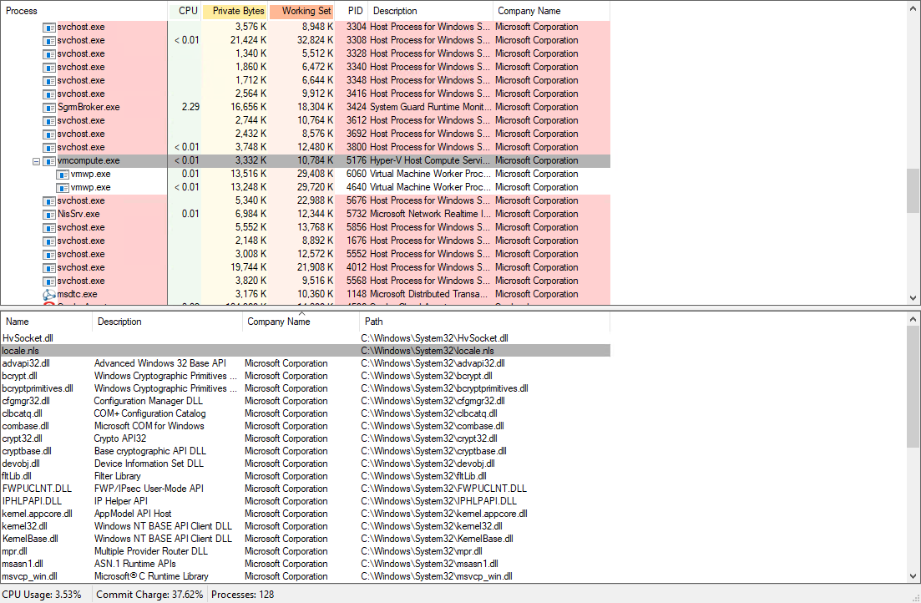
Task: Sort processes by upper pane Description header
Action: click(x=431, y=11)
